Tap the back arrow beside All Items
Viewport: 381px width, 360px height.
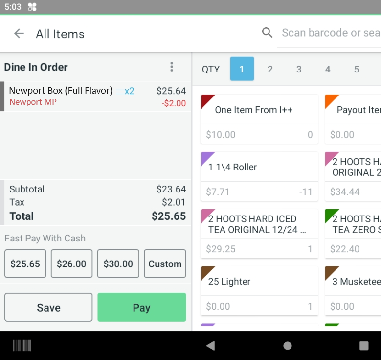click(x=19, y=34)
